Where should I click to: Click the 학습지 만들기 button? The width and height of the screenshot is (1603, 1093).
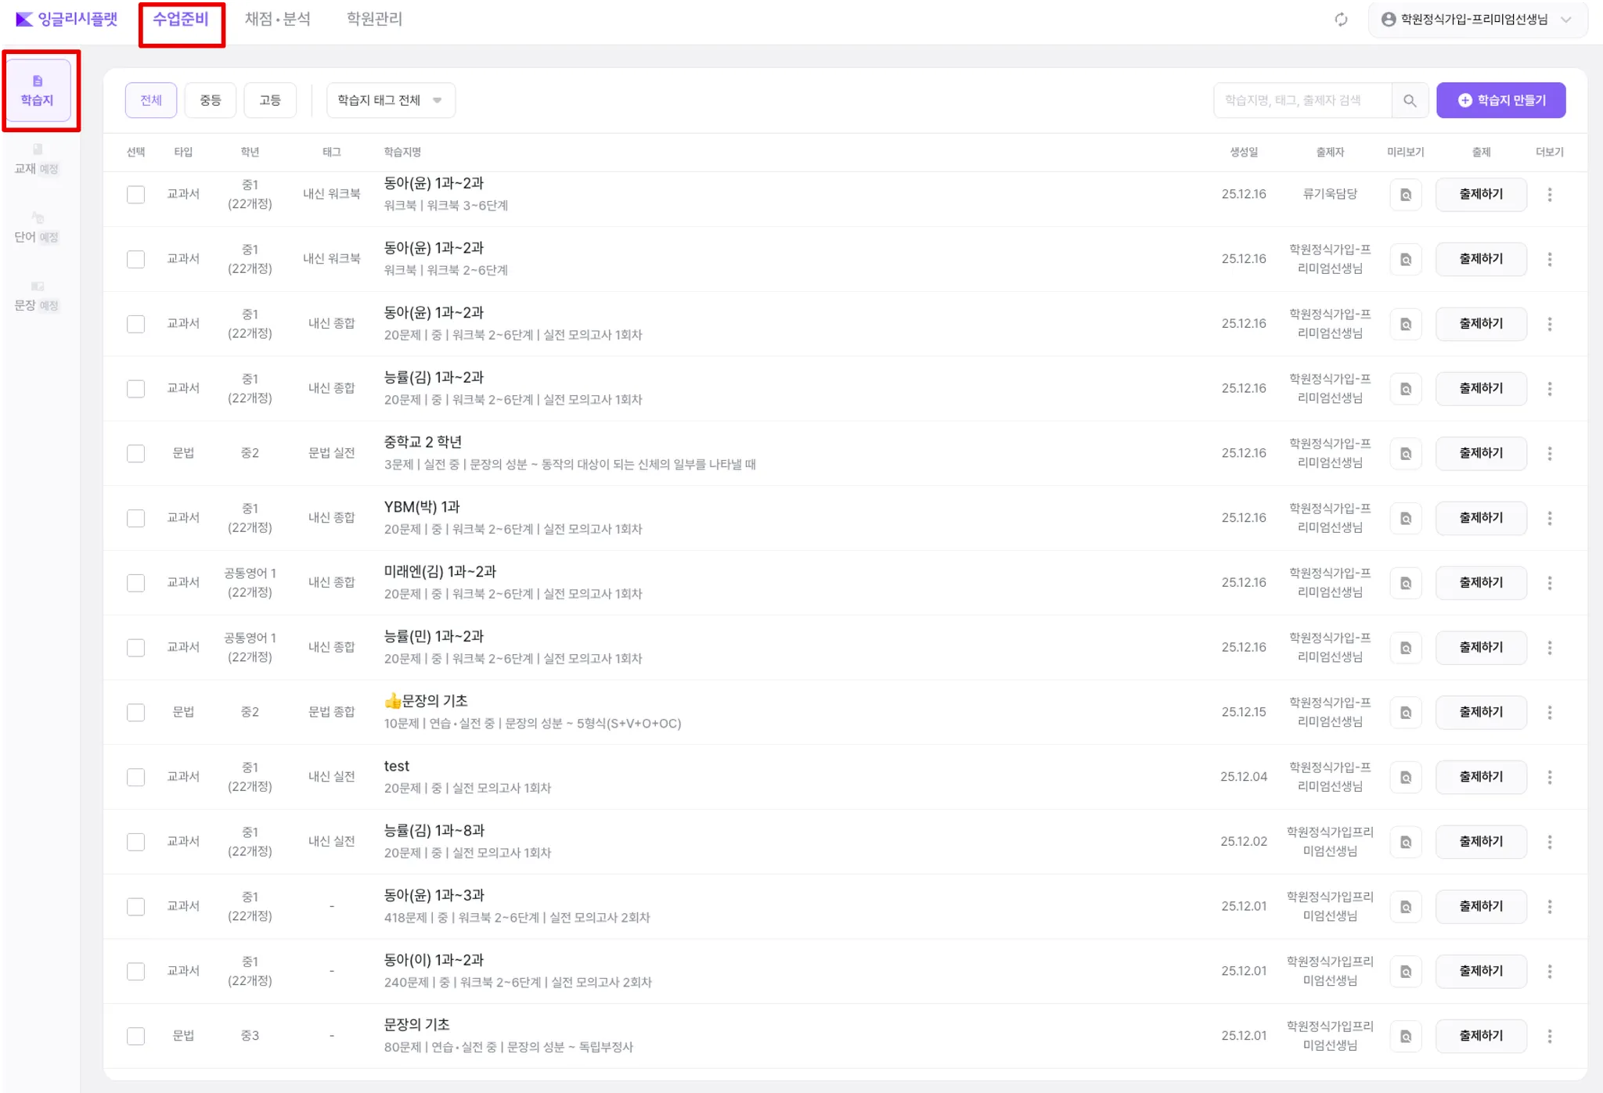click(1500, 100)
